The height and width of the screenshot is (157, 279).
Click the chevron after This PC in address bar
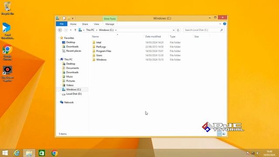point(97,30)
